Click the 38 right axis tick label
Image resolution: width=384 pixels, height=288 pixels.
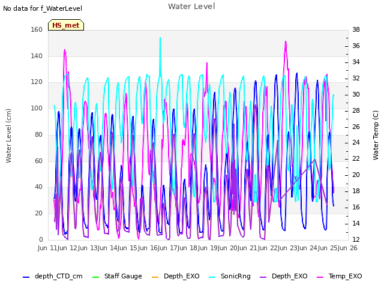[356, 29]
